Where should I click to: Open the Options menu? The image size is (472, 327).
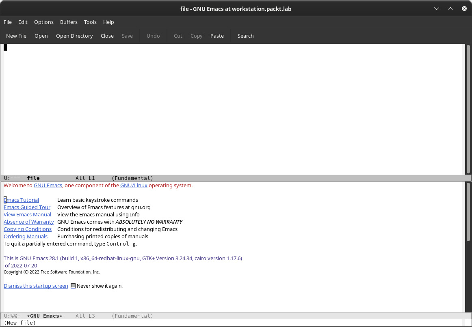pyautogui.click(x=43, y=22)
